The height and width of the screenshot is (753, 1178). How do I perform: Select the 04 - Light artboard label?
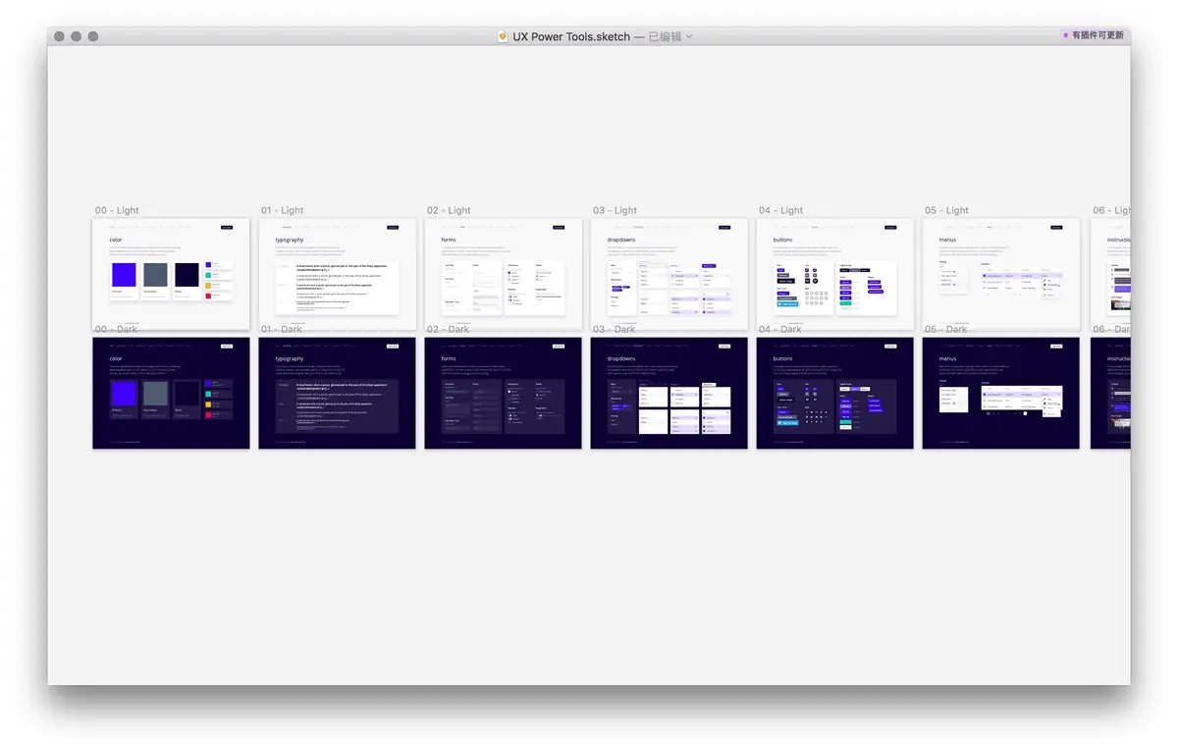(780, 210)
